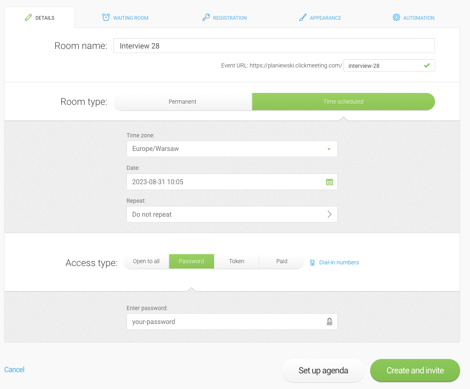Click the alarm clock Waiting Room icon
The image size is (470, 389).
(106, 17)
